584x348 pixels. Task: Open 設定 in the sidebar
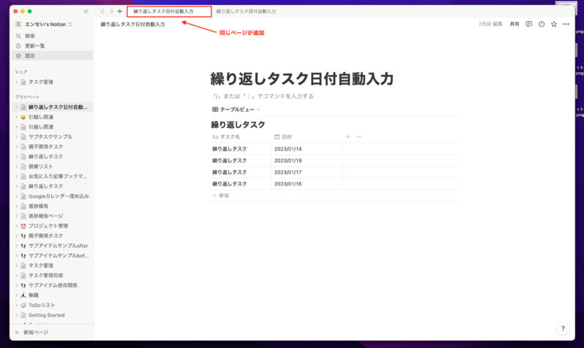click(52, 56)
